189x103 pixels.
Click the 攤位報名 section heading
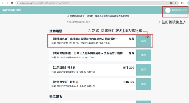pyautogui.click(x=56, y=96)
